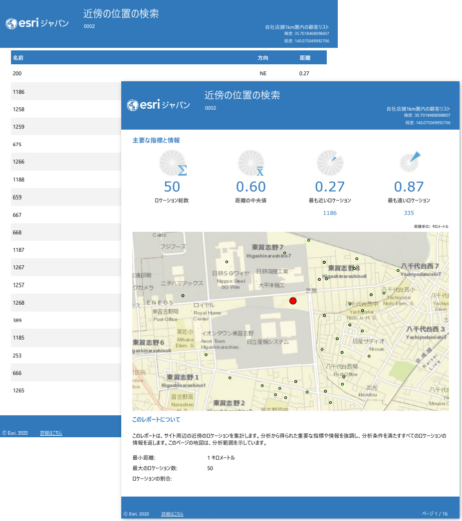Select table row named 659

coord(66,197)
